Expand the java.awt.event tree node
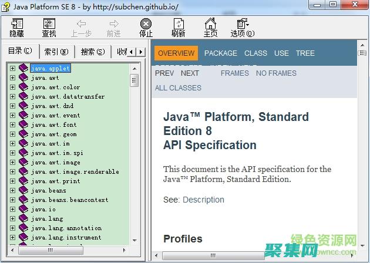 click(12, 115)
